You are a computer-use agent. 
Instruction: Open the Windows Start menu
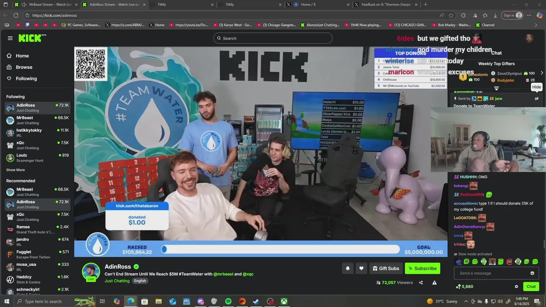point(7,301)
